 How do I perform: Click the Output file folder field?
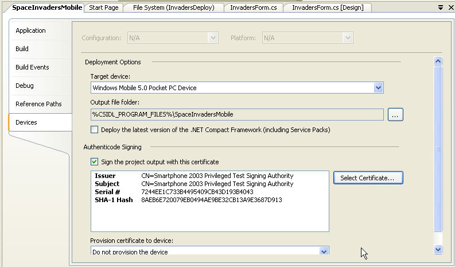(x=237, y=114)
